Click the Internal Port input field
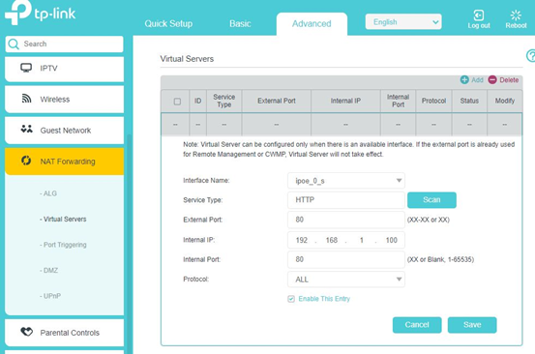535x354 pixels. pos(346,259)
